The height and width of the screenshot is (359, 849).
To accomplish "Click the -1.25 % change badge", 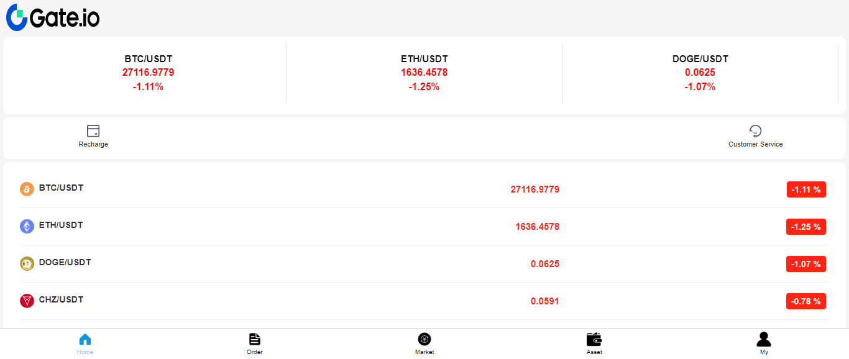I will (806, 227).
